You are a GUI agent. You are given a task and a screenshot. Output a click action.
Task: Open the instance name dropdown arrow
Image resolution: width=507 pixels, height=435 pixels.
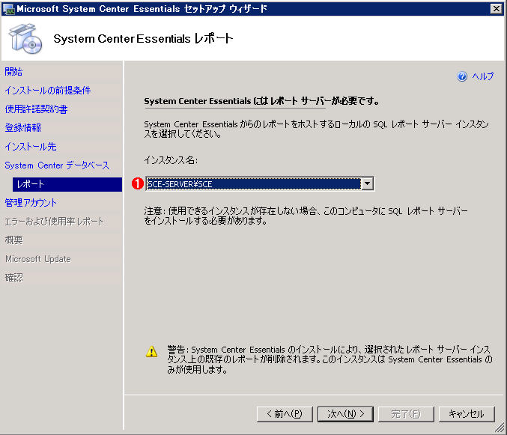[x=367, y=184]
